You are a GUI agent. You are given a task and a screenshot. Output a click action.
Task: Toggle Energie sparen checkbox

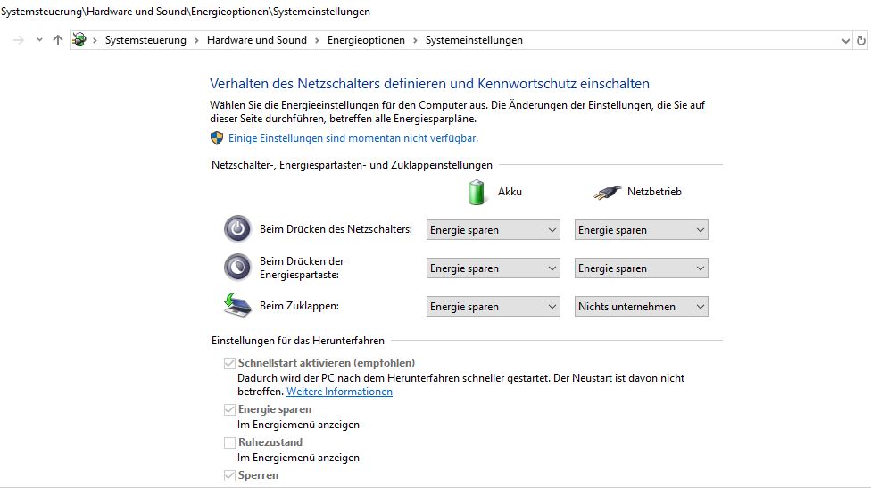tap(229, 409)
